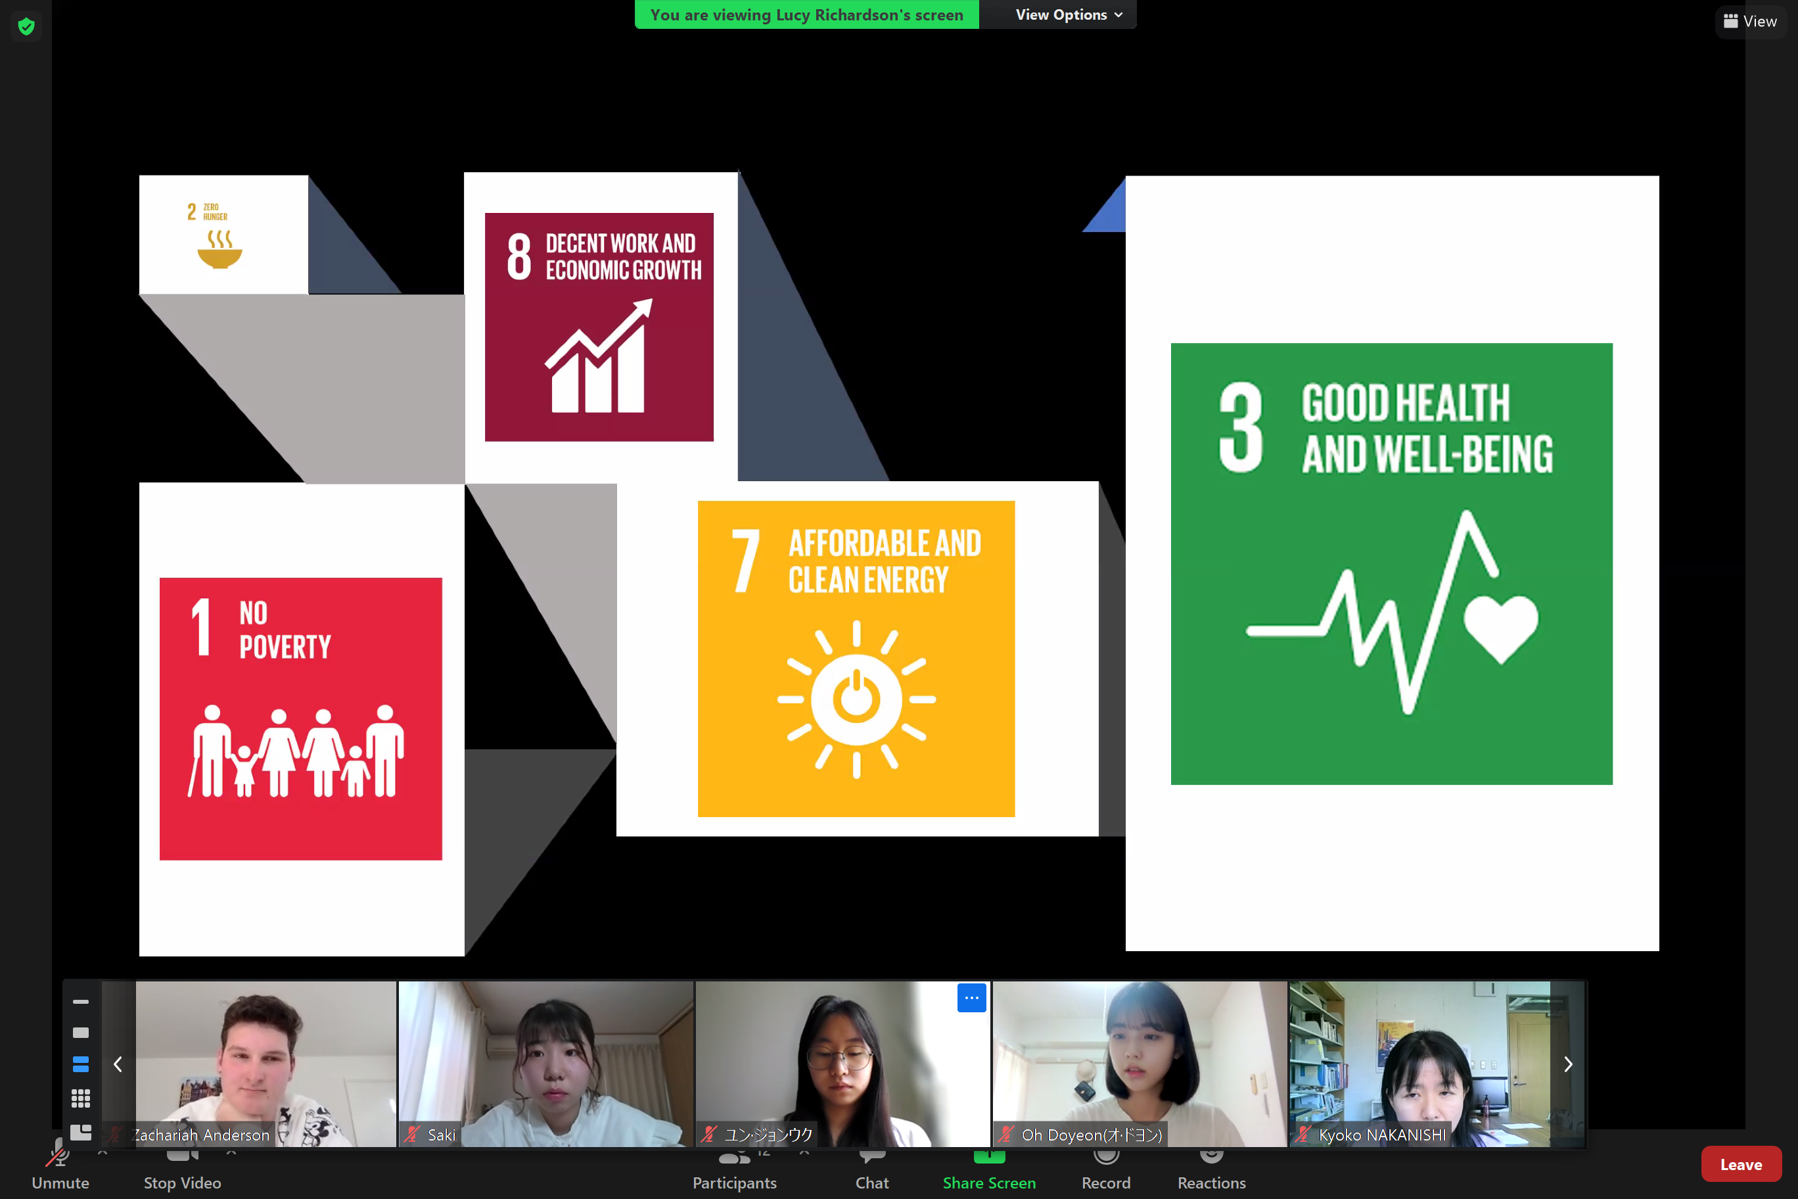Choose the bottom layout icon below grid icon
This screenshot has width=1798, height=1199.
81,1132
